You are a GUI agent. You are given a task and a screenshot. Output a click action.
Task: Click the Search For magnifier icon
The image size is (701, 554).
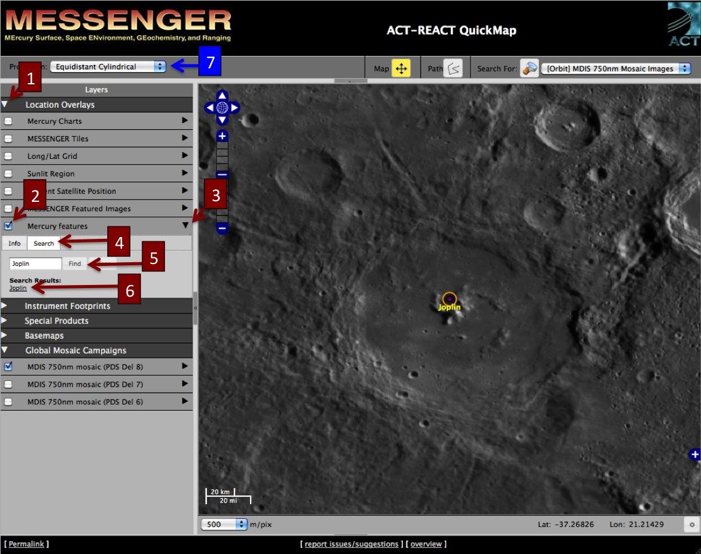point(529,68)
